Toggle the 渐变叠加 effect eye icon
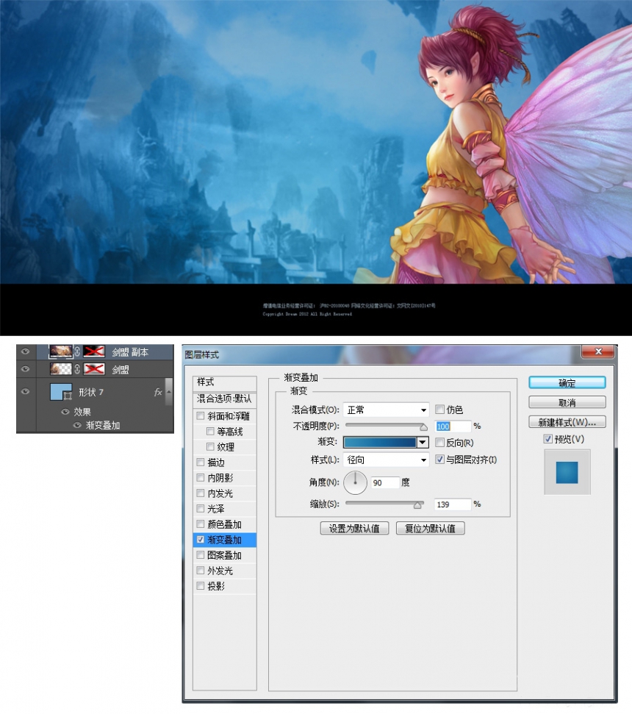The width and height of the screenshot is (632, 714). pos(77,425)
